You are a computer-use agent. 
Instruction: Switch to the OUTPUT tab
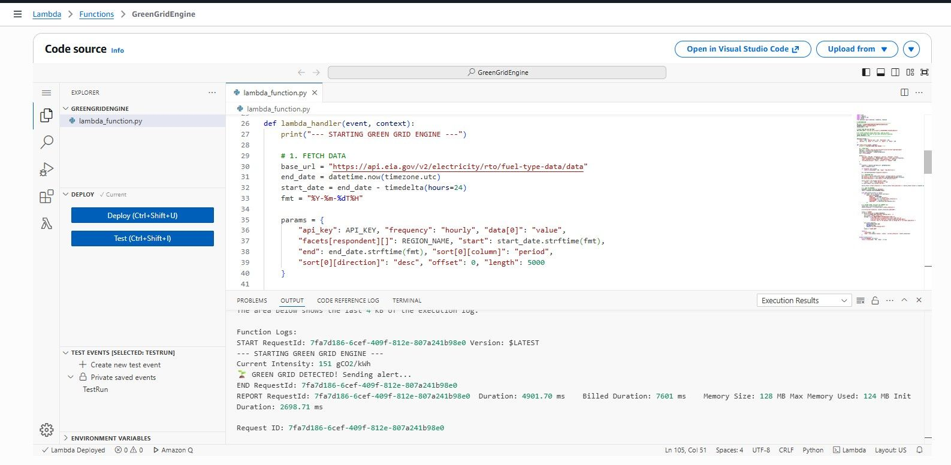point(292,300)
